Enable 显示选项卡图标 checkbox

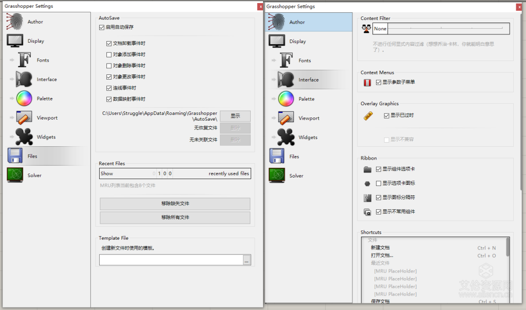(x=379, y=183)
